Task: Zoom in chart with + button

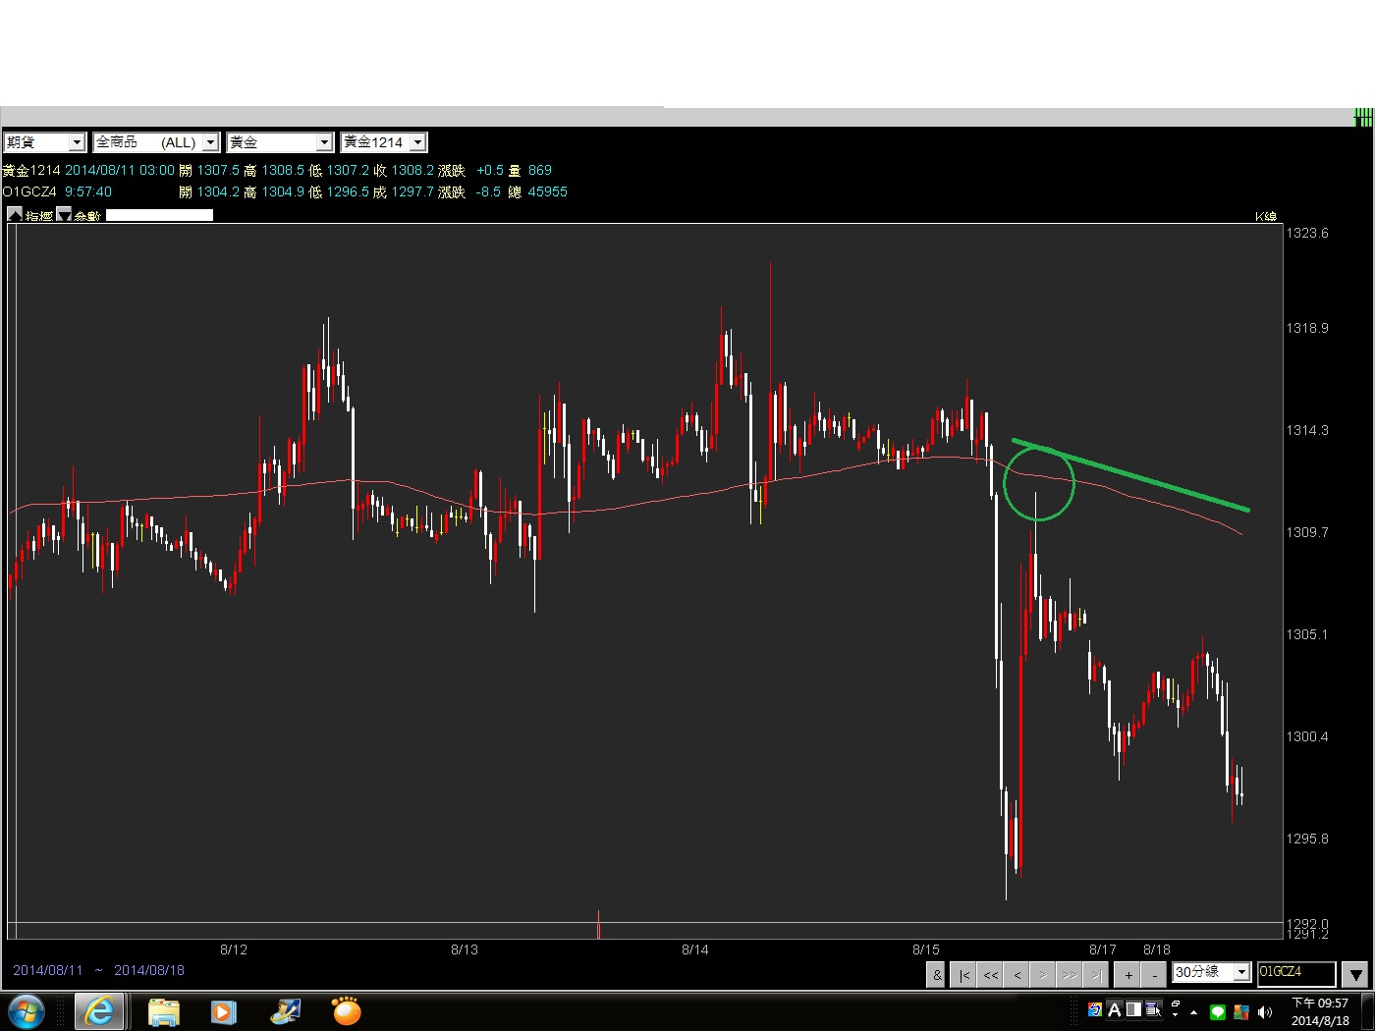Action: click(1128, 974)
